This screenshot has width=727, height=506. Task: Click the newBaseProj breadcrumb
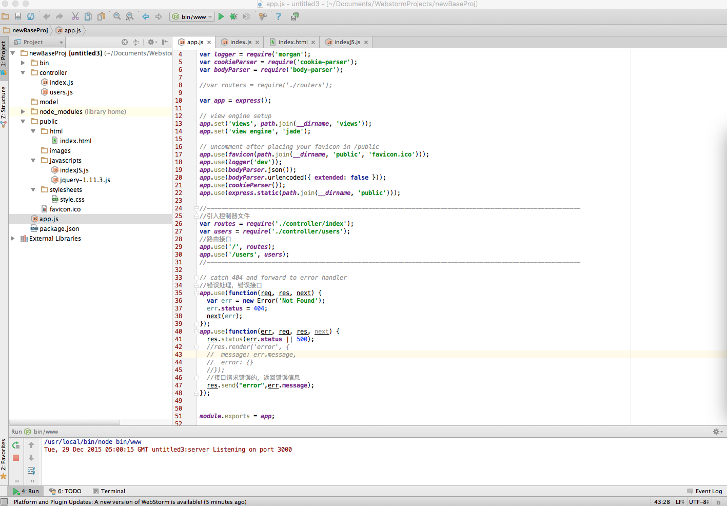[26, 30]
